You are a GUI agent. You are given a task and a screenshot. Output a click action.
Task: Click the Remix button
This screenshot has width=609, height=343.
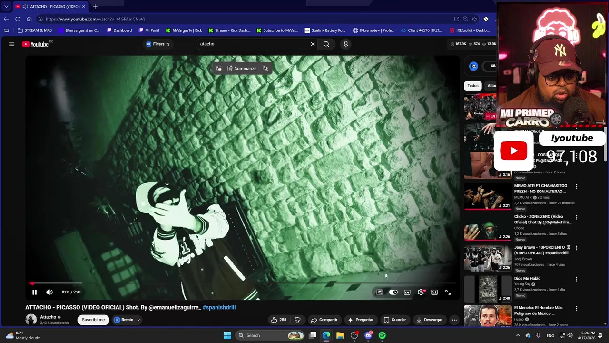point(123,320)
